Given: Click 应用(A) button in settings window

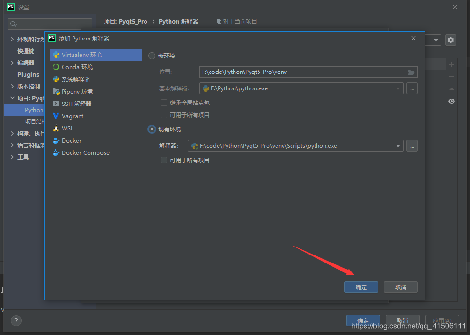Looking at the screenshot, I should click(442, 320).
